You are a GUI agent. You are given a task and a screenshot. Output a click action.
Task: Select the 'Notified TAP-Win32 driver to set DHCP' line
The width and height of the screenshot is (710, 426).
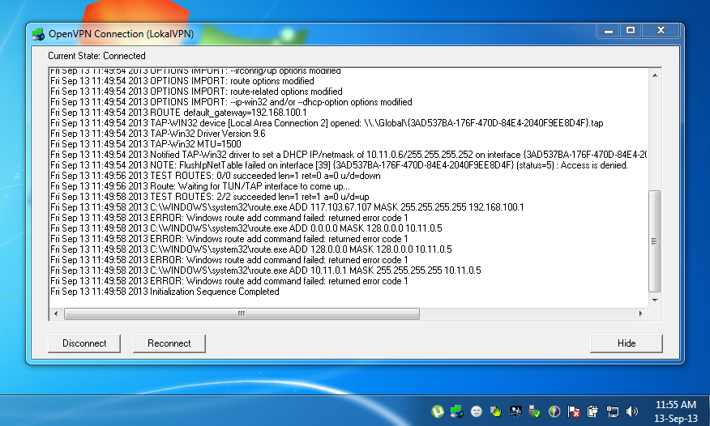pos(349,155)
